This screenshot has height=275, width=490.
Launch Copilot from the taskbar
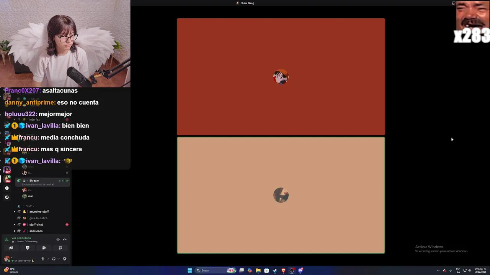click(x=250, y=270)
